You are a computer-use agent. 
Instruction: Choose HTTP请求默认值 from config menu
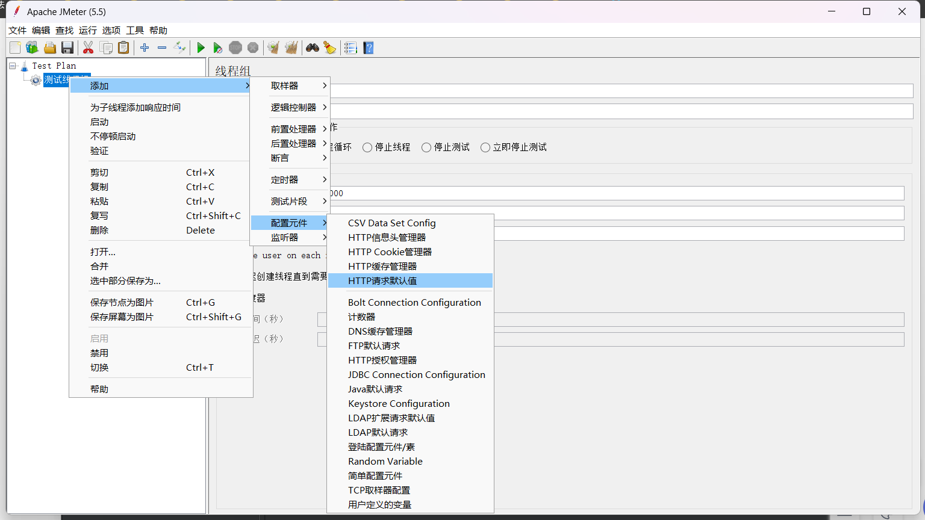tap(410, 281)
